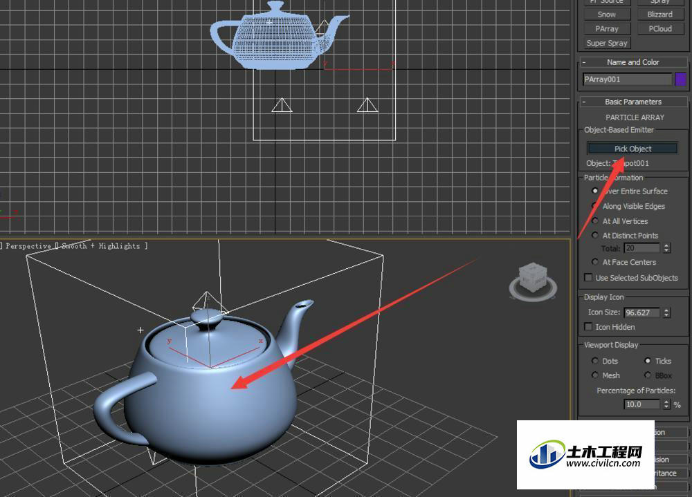Click the PARTICLE ARRAY label text
The height and width of the screenshot is (497, 692).
pyautogui.click(x=635, y=118)
